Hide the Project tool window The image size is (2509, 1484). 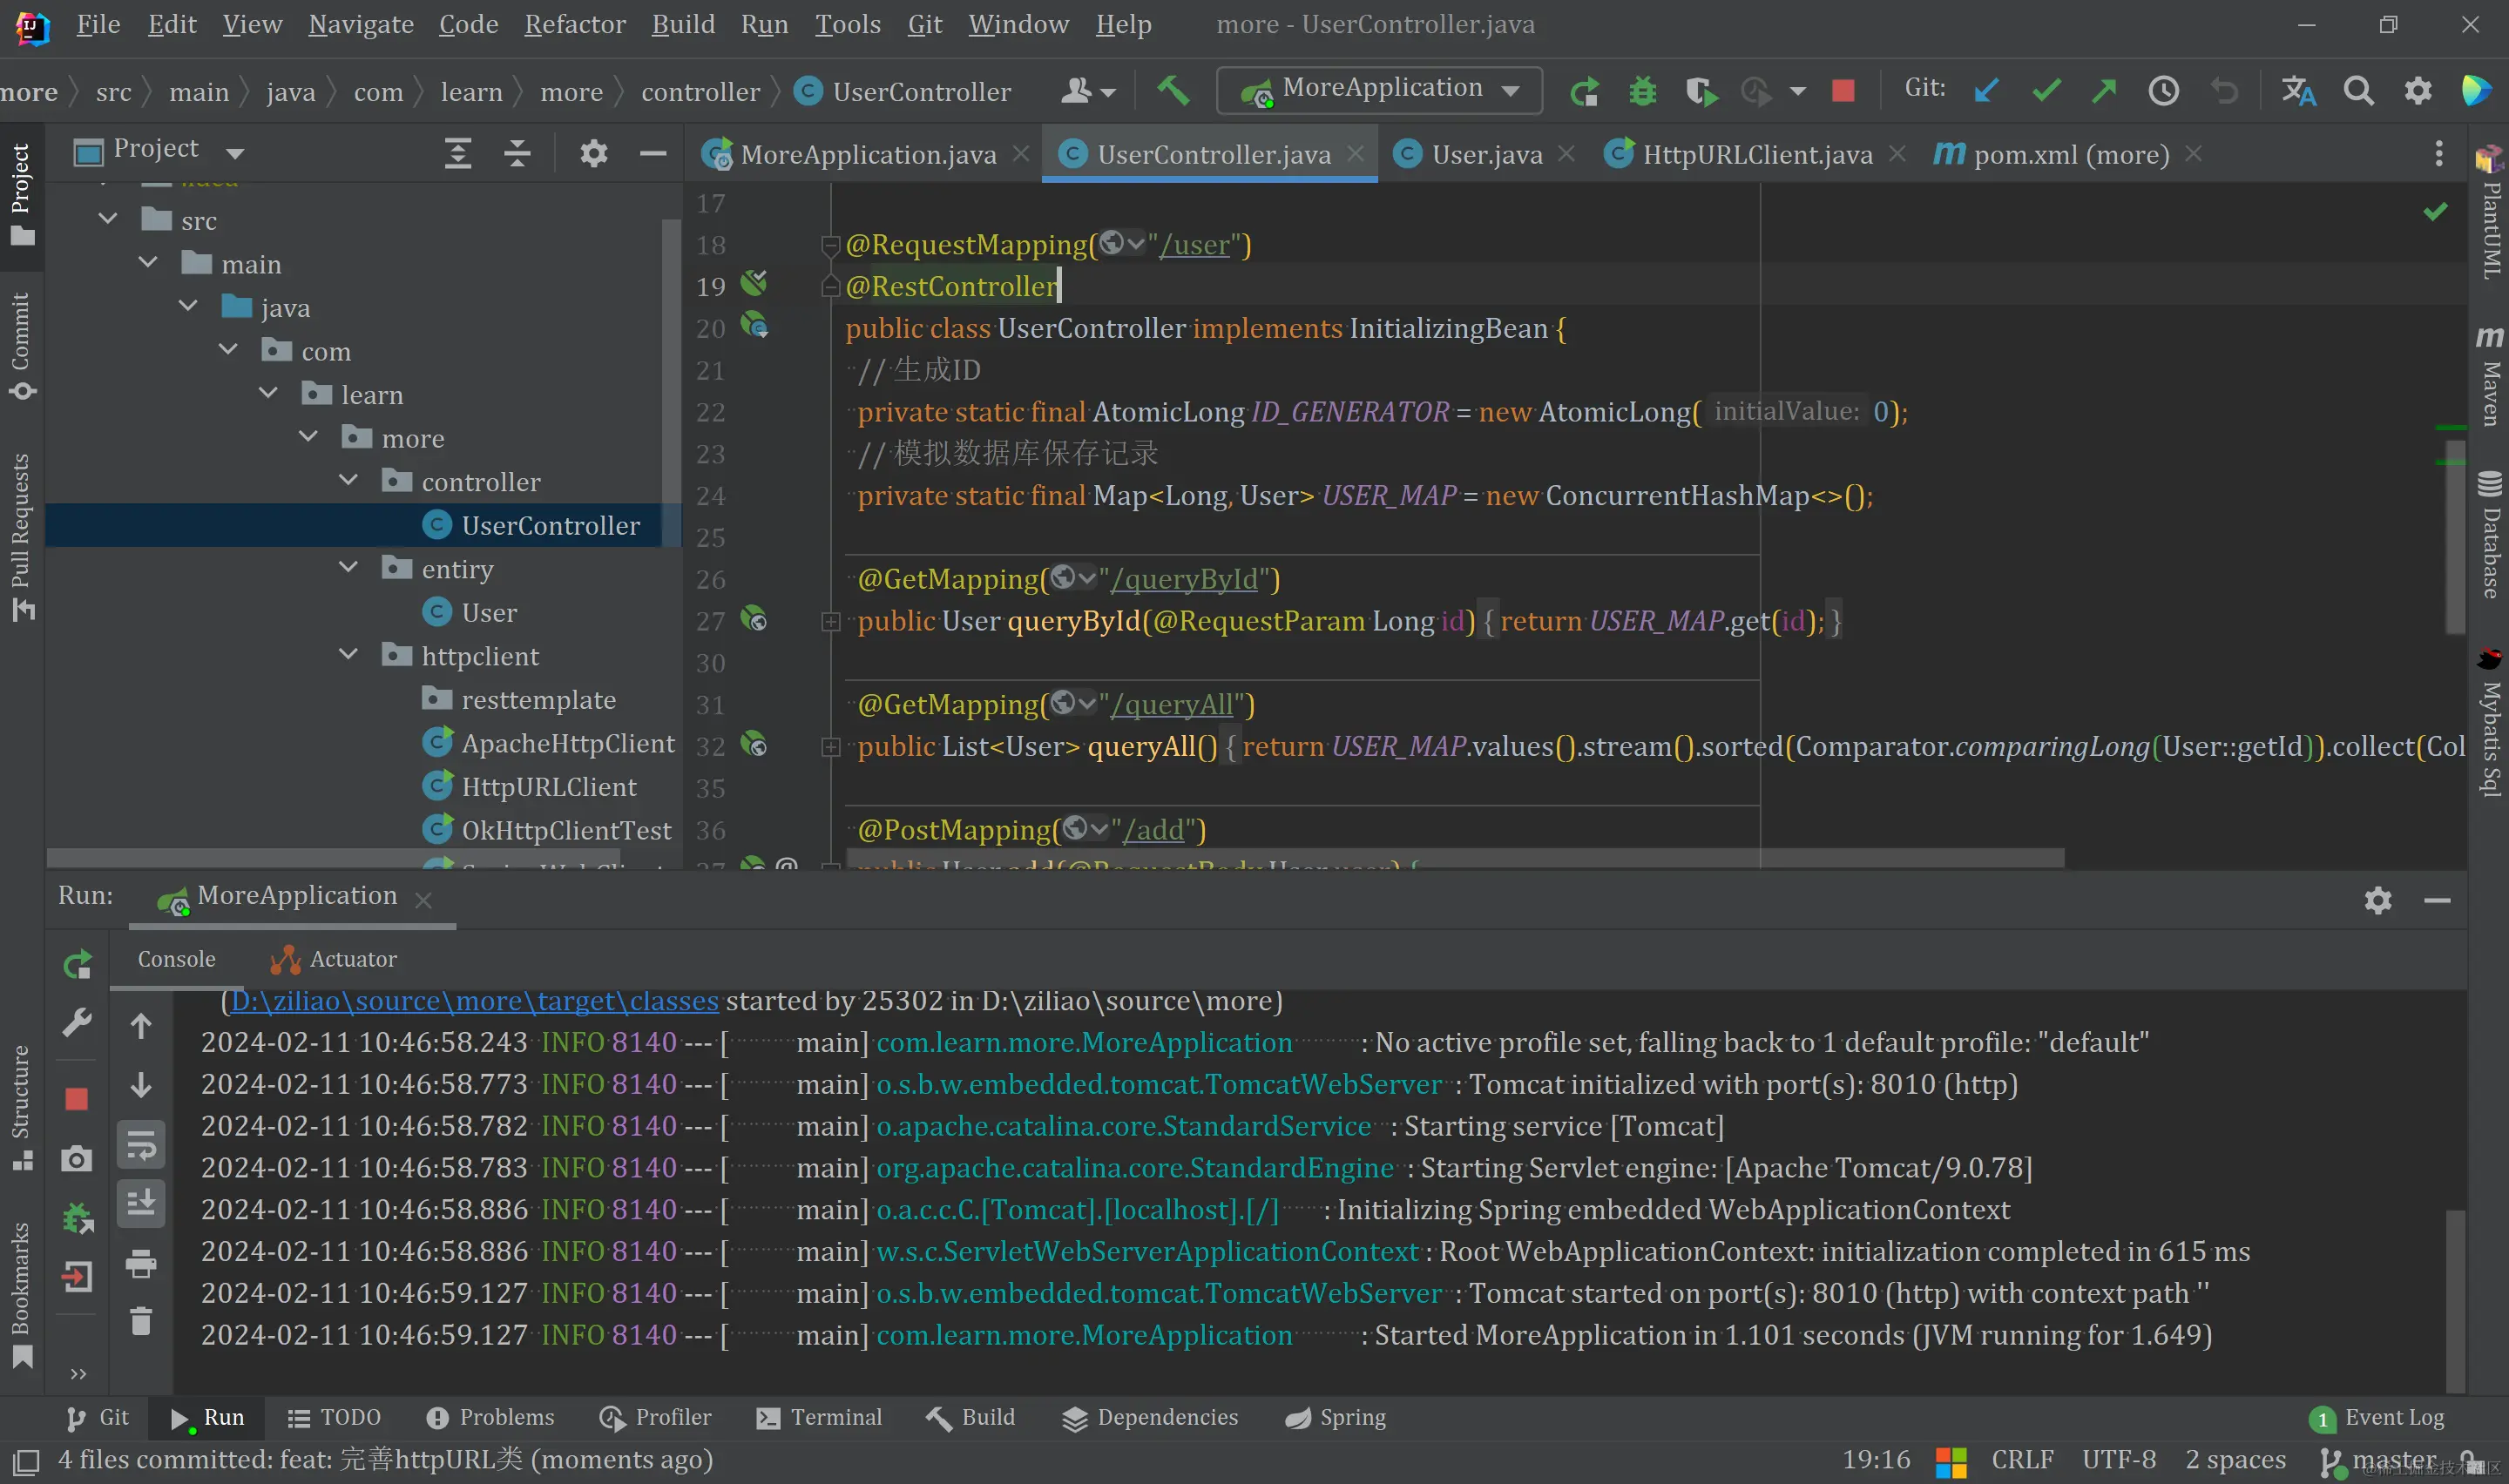(653, 153)
